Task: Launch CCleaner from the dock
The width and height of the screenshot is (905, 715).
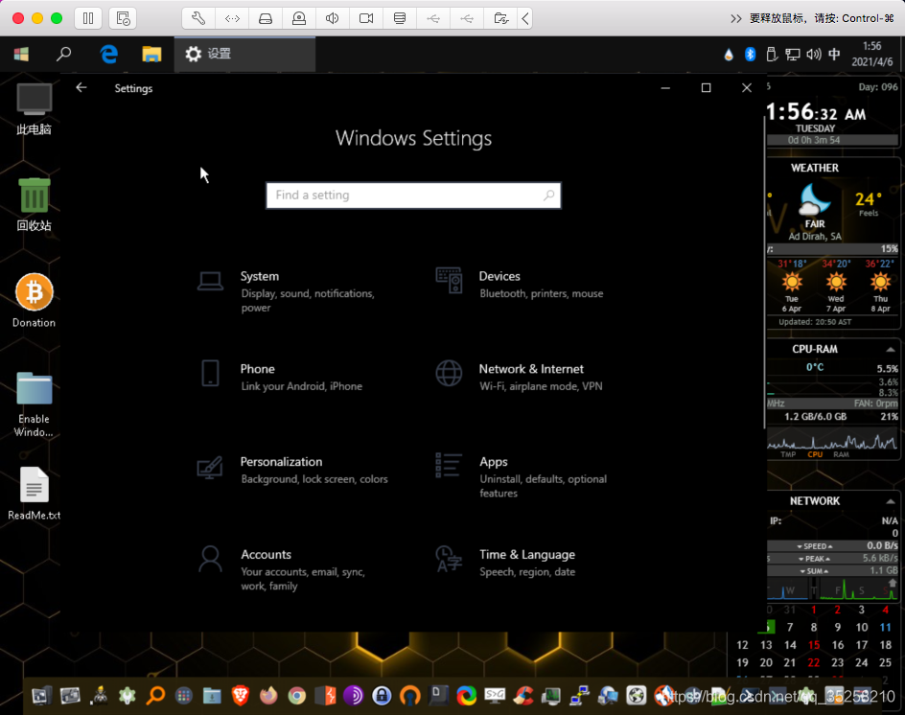Action: pyautogui.click(x=523, y=696)
